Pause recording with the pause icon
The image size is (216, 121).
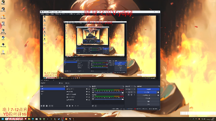tap(158, 92)
